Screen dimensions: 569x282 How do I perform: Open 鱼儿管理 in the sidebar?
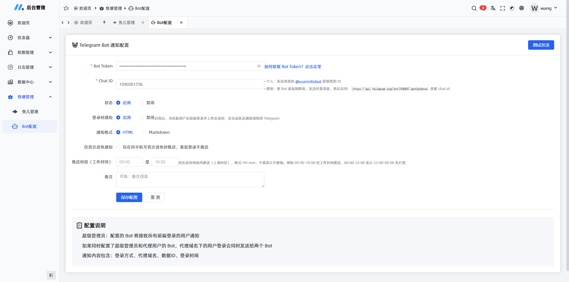(x=30, y=112)
